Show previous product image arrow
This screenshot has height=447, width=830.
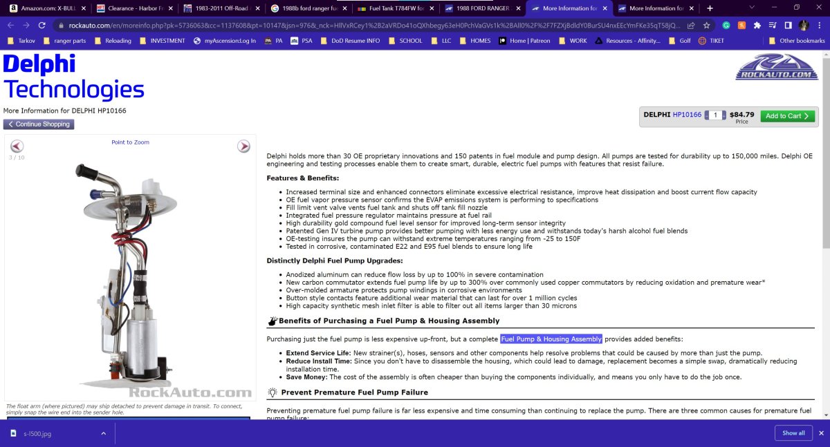pos(17,146)
